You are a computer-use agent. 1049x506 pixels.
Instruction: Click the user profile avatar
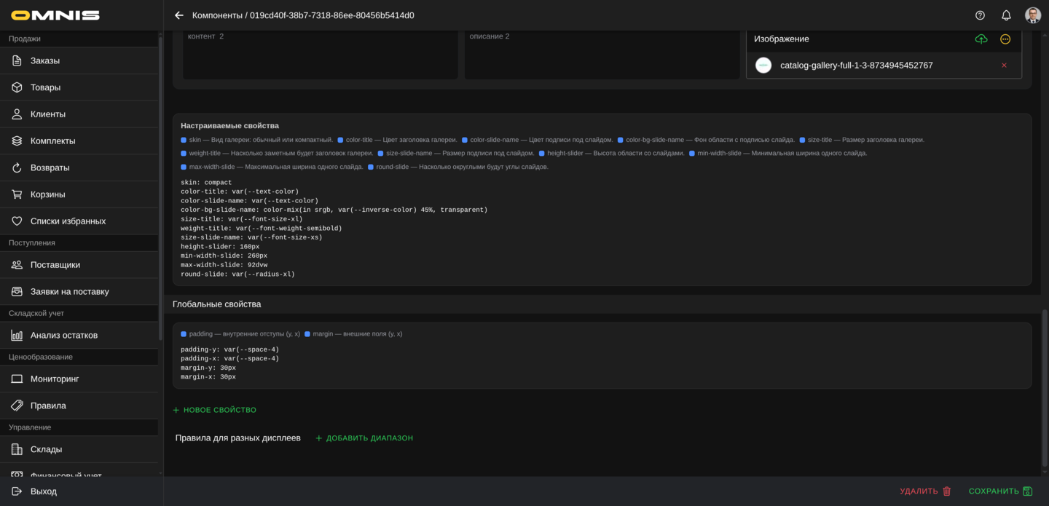tap(1032, 15)
